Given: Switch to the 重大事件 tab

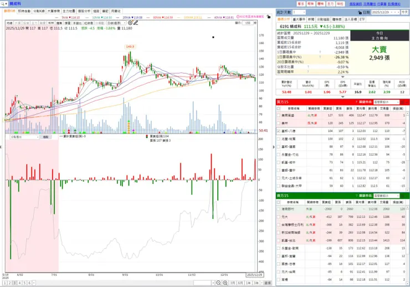Looking at the screenshot, I should [x=299, y=19].
